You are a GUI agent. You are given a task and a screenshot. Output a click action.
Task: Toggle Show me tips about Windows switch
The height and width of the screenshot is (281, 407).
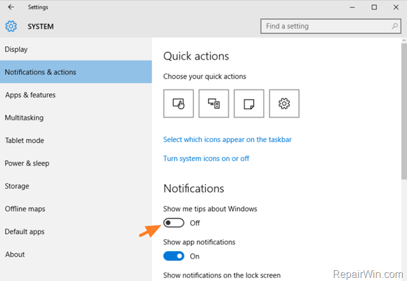(174, 223)
